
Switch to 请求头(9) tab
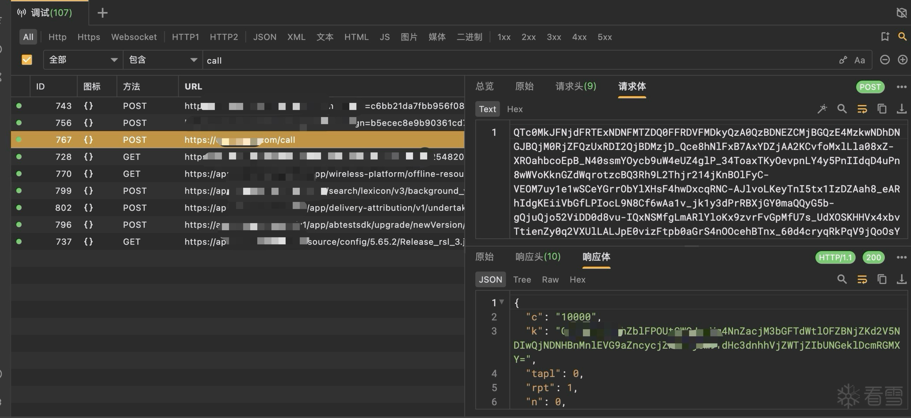click(575, 86)
